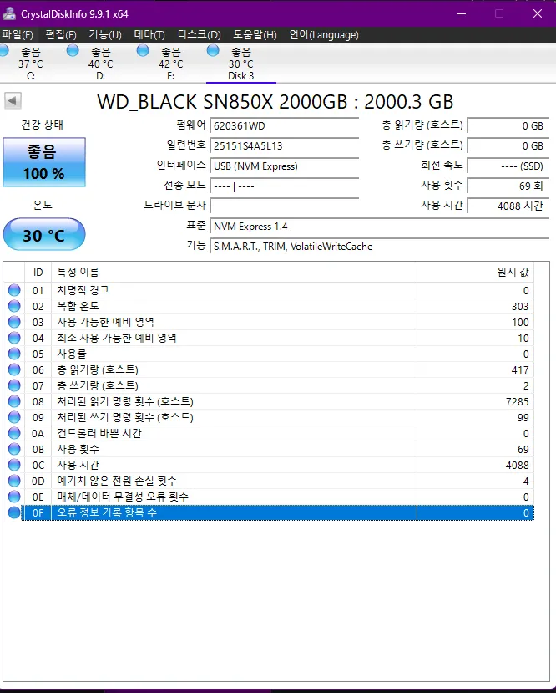The height and width of the screenshot is (693, 556).
Task: Click the 원시 값 column header
Action: tap(475, 273)
